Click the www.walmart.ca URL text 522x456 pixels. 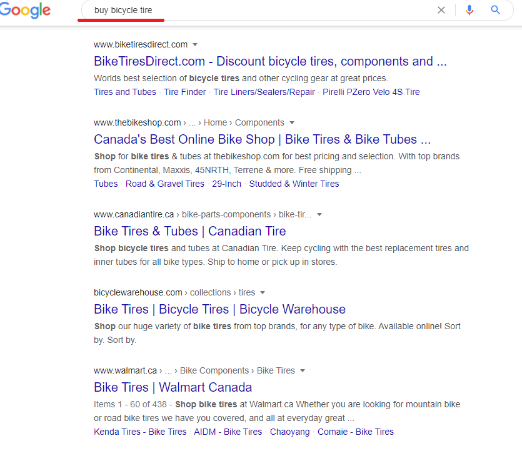(x=125, y=371)
